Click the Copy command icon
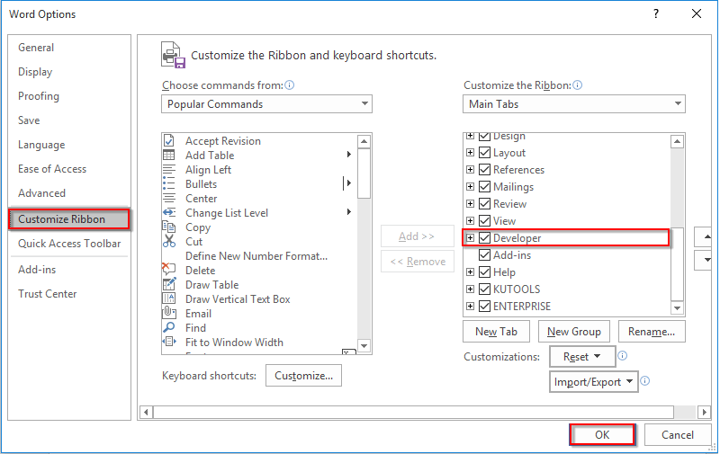The width and height of the screenshot is (720, 454). pyautogui.click(x=169, y=227)
